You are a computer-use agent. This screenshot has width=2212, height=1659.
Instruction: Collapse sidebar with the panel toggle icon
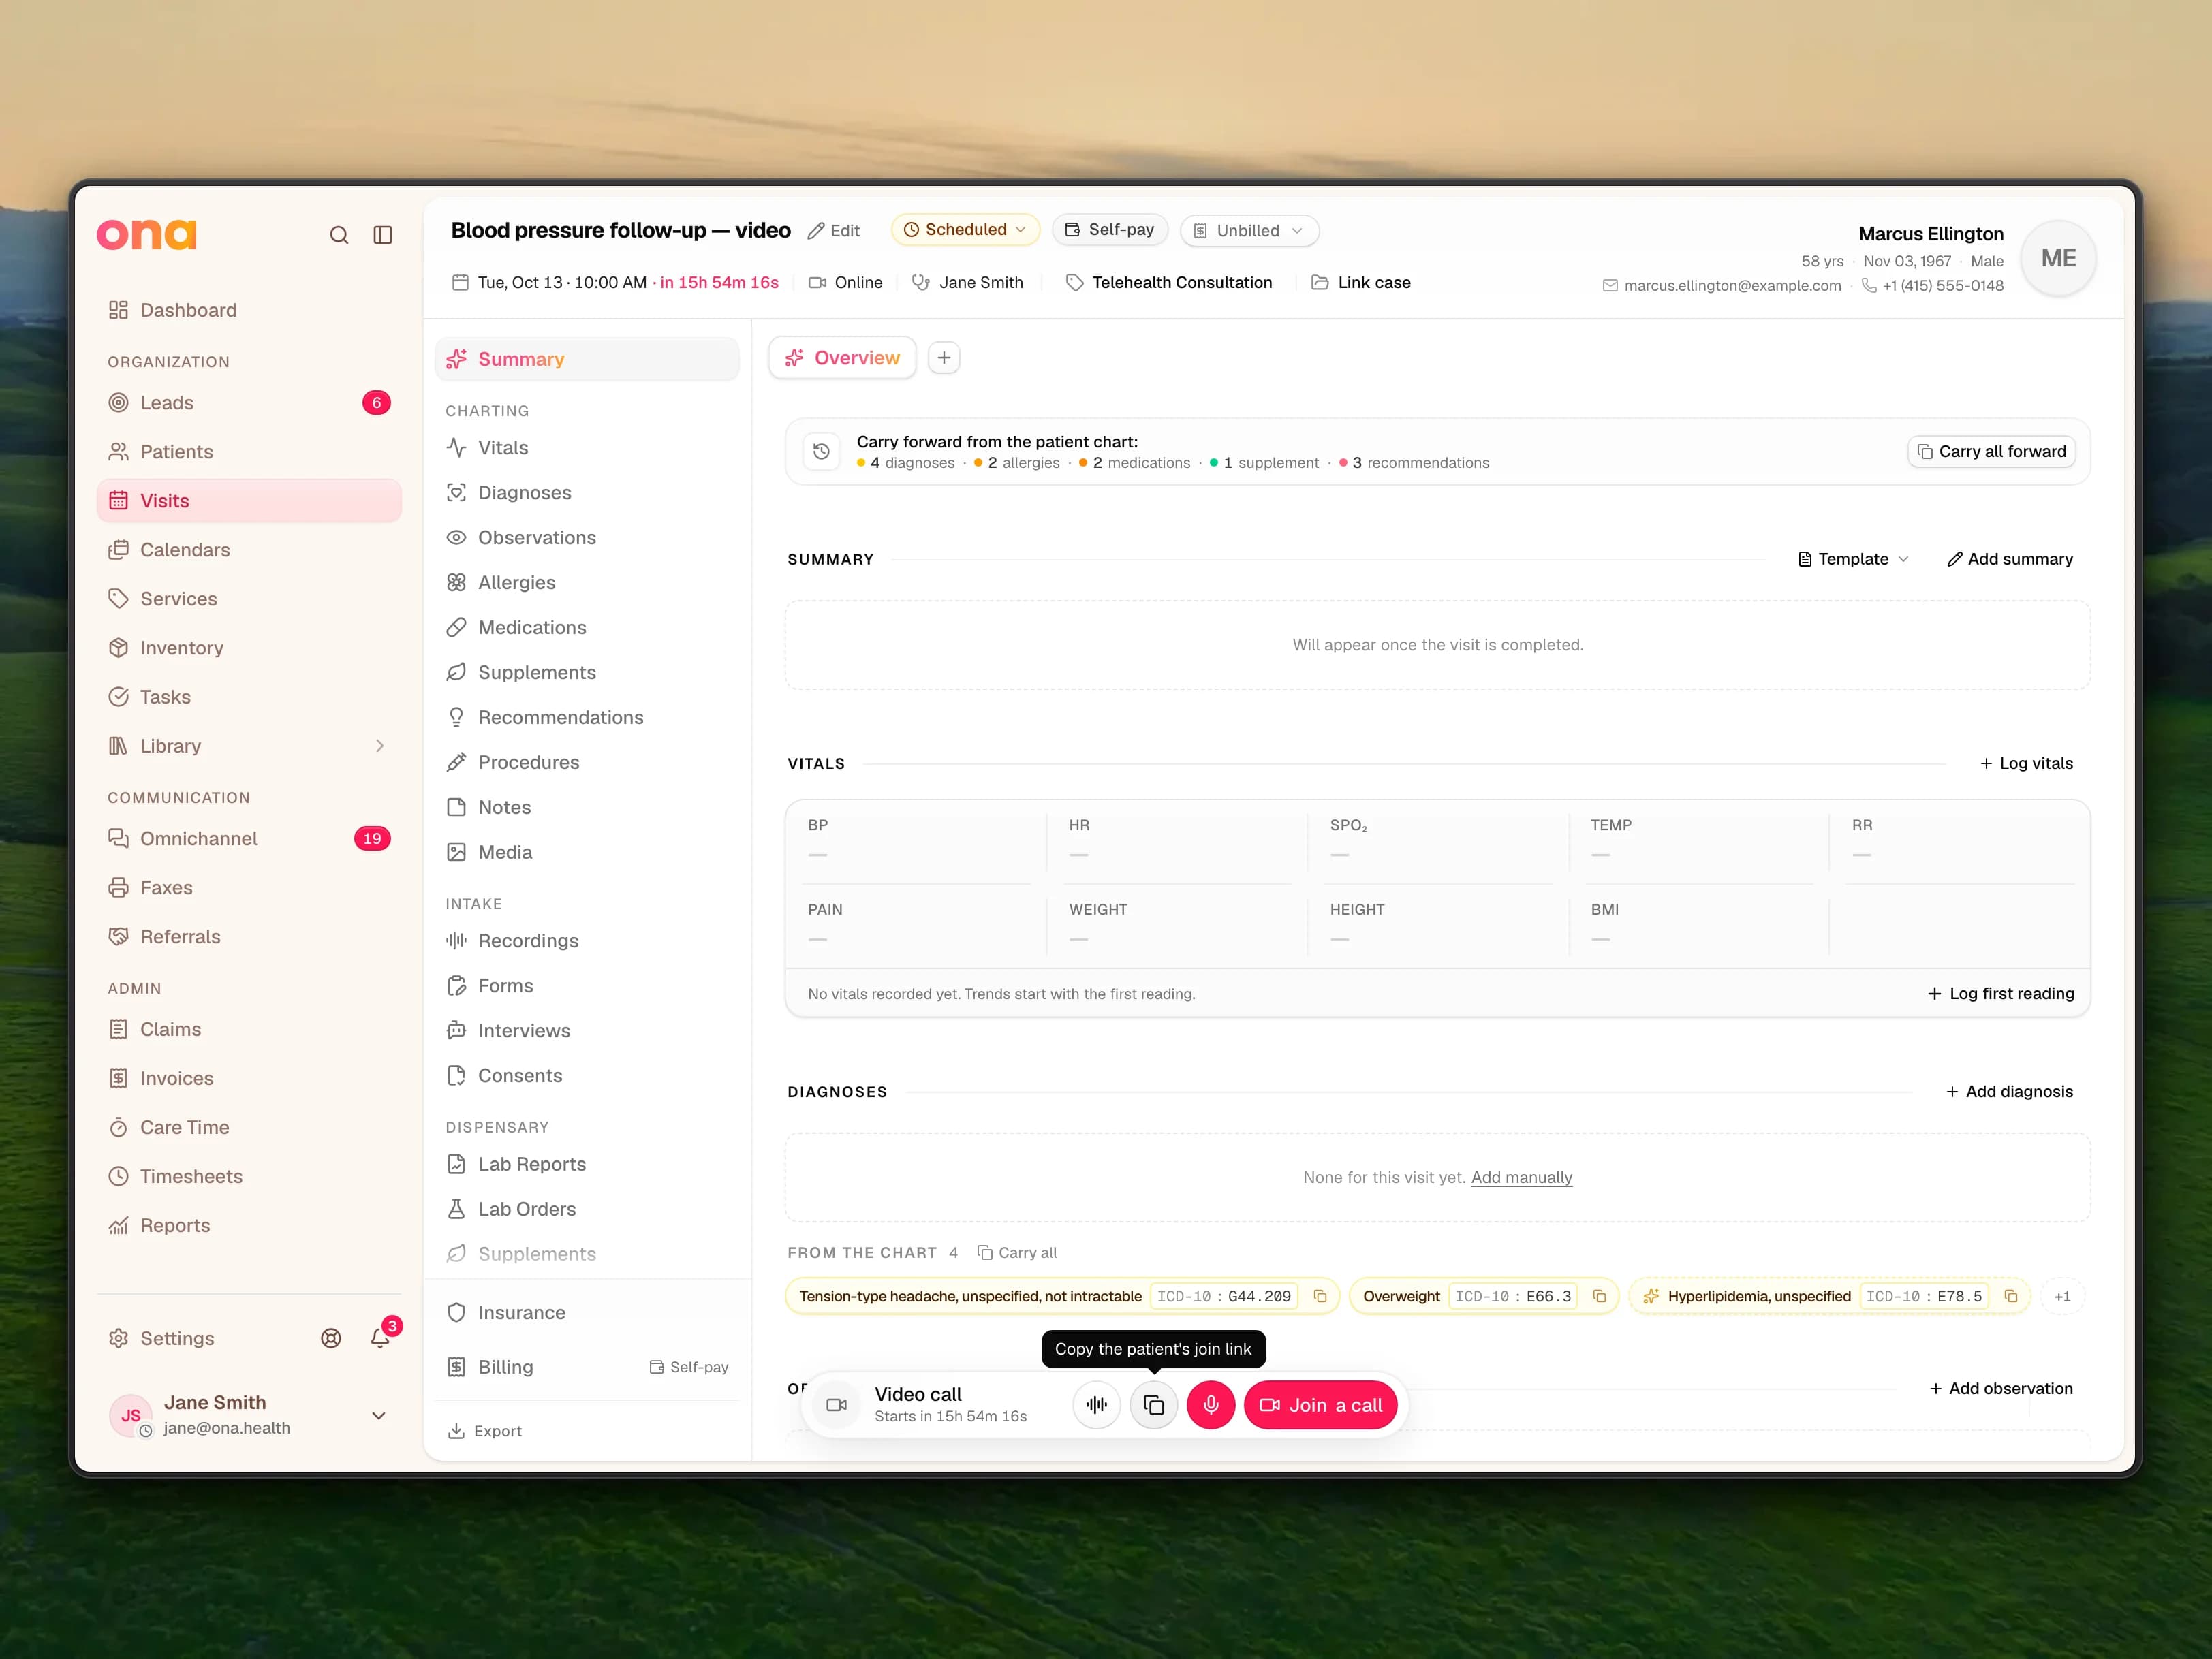[x=383, y=235]
